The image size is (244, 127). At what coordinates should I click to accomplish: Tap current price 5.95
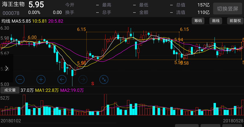click(x=36, y=5)
